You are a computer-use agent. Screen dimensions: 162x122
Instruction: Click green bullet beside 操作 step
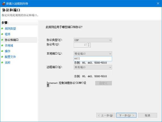[2, 51]
